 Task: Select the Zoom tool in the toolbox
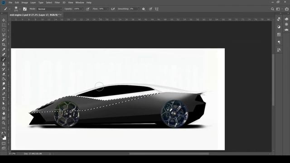click(x=4, y=123)
